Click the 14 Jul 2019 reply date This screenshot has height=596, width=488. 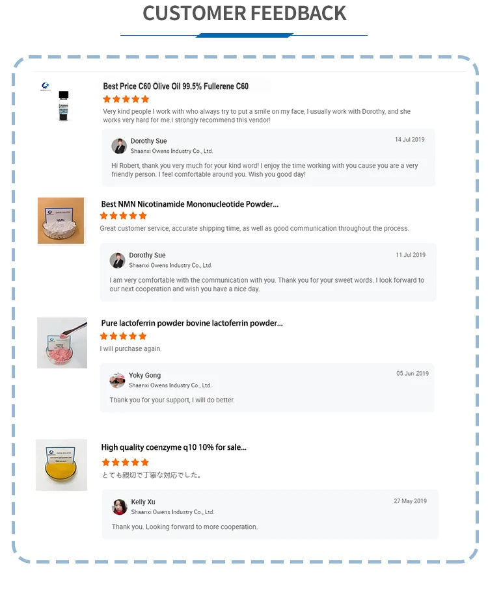tap(410, 140)
